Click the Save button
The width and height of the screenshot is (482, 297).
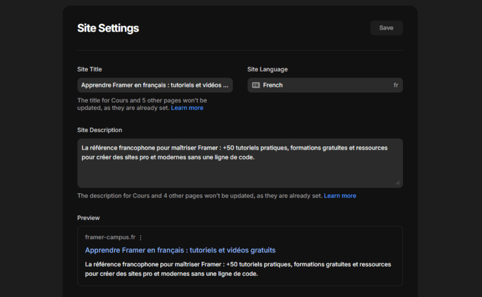(x=387, y=28)
